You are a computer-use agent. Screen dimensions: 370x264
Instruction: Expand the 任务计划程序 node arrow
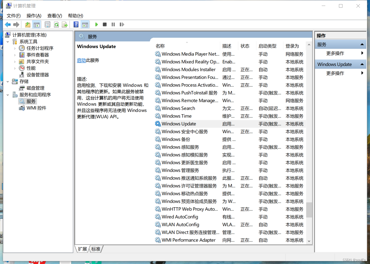[x=15, y=48]
